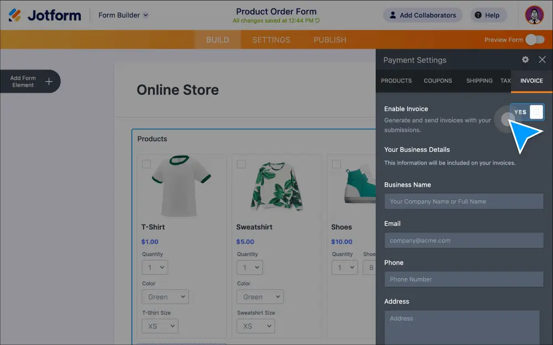Check the T-Shirt product checkbox
The height and width of the screenshot is (345, 553).
click(x=146, y=164)
